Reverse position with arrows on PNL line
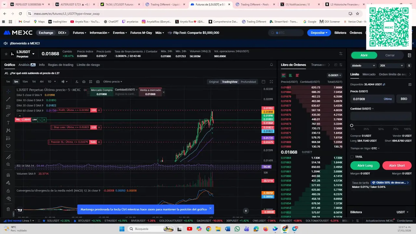416x234 pixels. click(x=40, y=120)
